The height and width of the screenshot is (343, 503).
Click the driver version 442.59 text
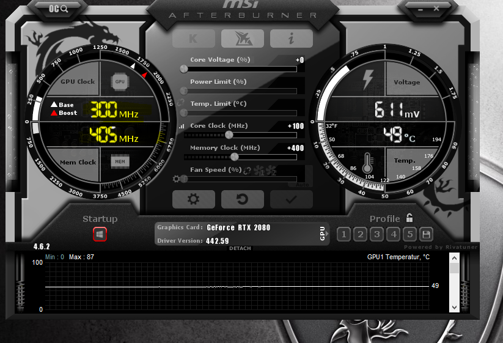click(218, 241)
